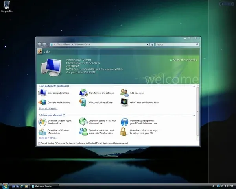Viewport: 236px width, 189px height.
Task: Click the Welcome Center vertical scrollbar thumb
Action: (x=198, y=111)
